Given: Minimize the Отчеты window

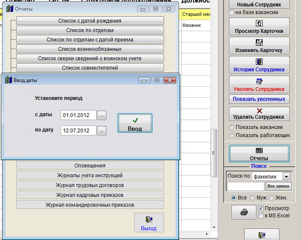Looking at the screenshot, I should tap(143, 9).
